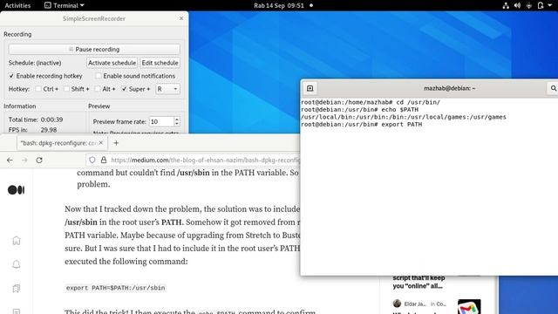This screenshot has height=314, width=558.
Task: Click the echo $PATH line in terminal
Action: (360, 110)
